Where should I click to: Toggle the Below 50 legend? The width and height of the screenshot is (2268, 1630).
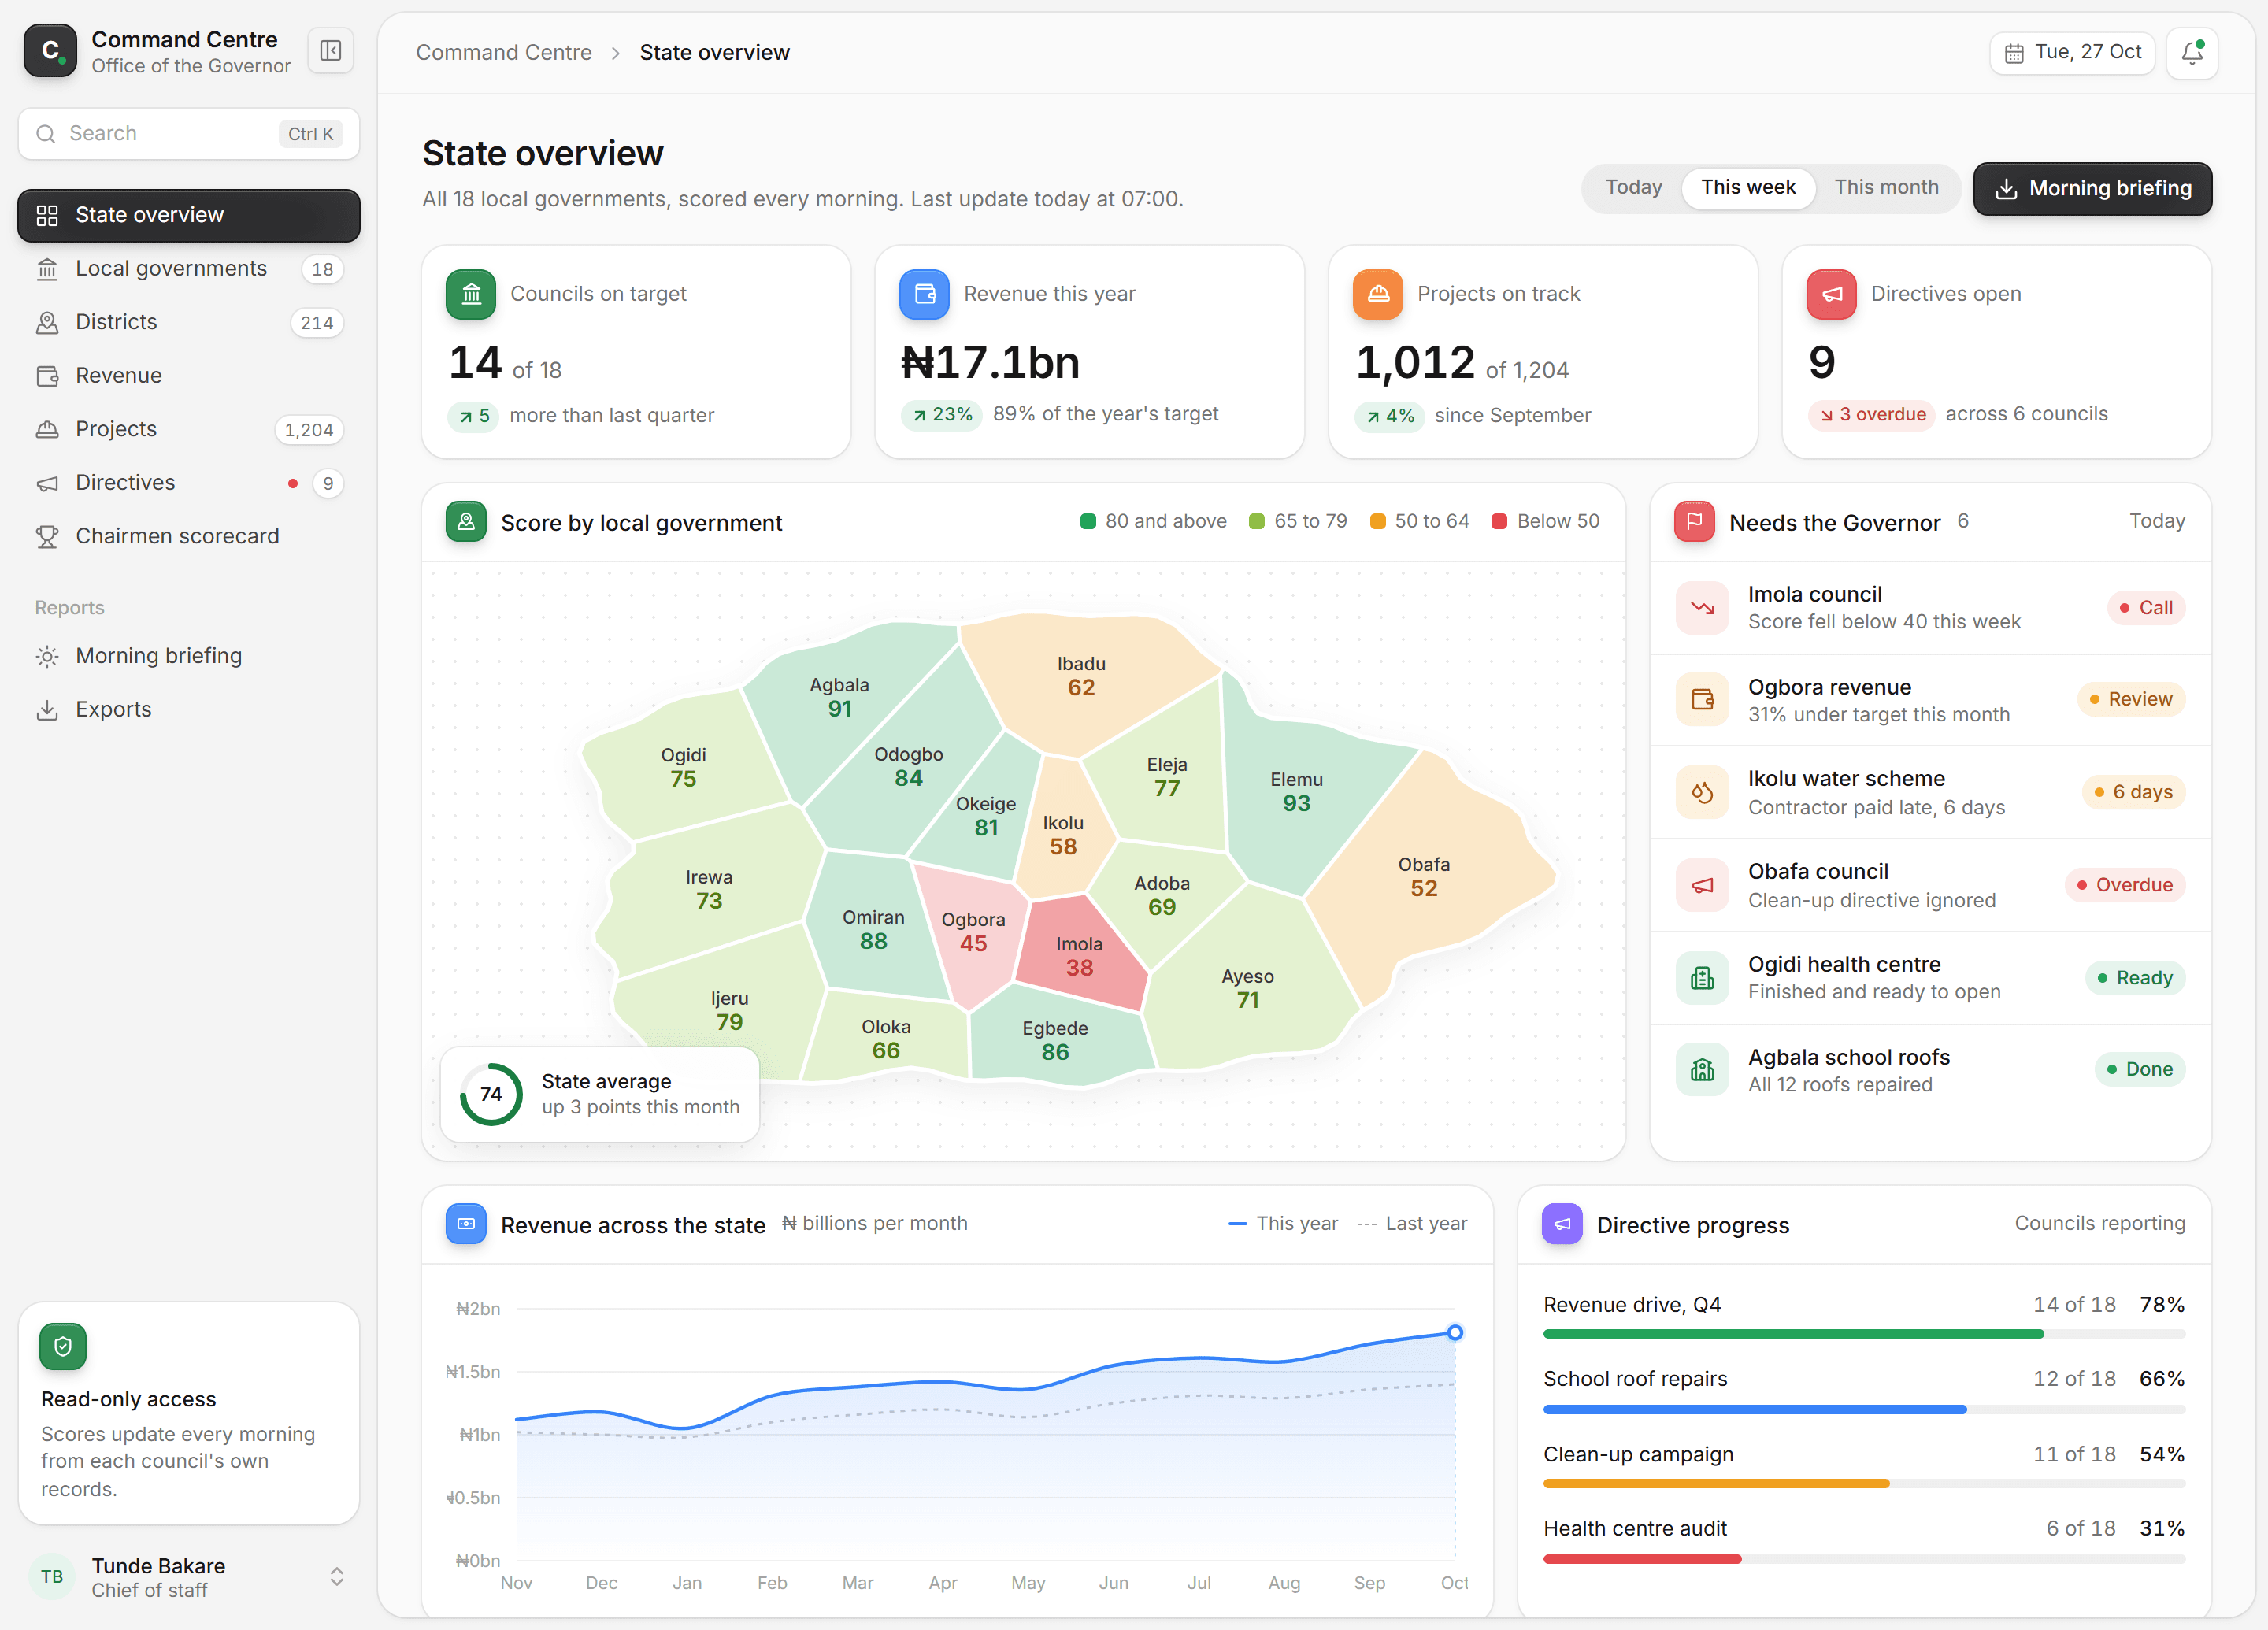1545,521
